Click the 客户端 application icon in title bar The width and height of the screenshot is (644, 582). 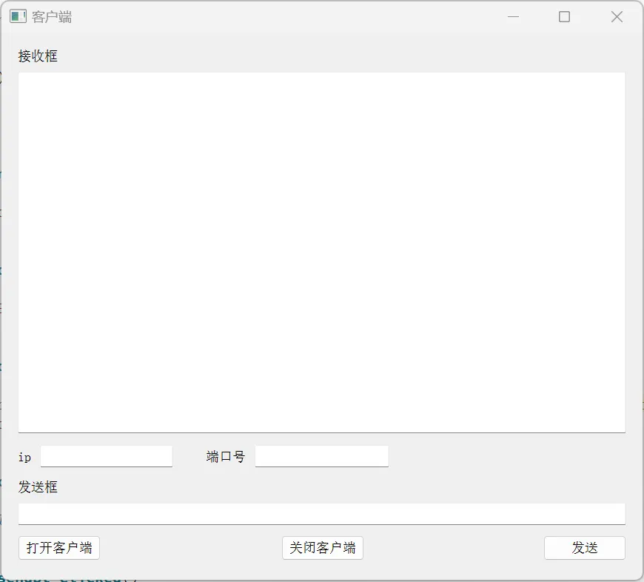[16, 16]
